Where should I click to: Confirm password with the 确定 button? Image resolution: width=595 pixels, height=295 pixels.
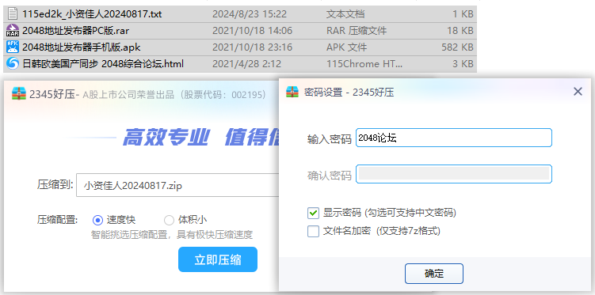click(434, 274)
